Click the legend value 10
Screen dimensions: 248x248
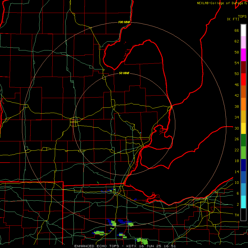(237, 183)
